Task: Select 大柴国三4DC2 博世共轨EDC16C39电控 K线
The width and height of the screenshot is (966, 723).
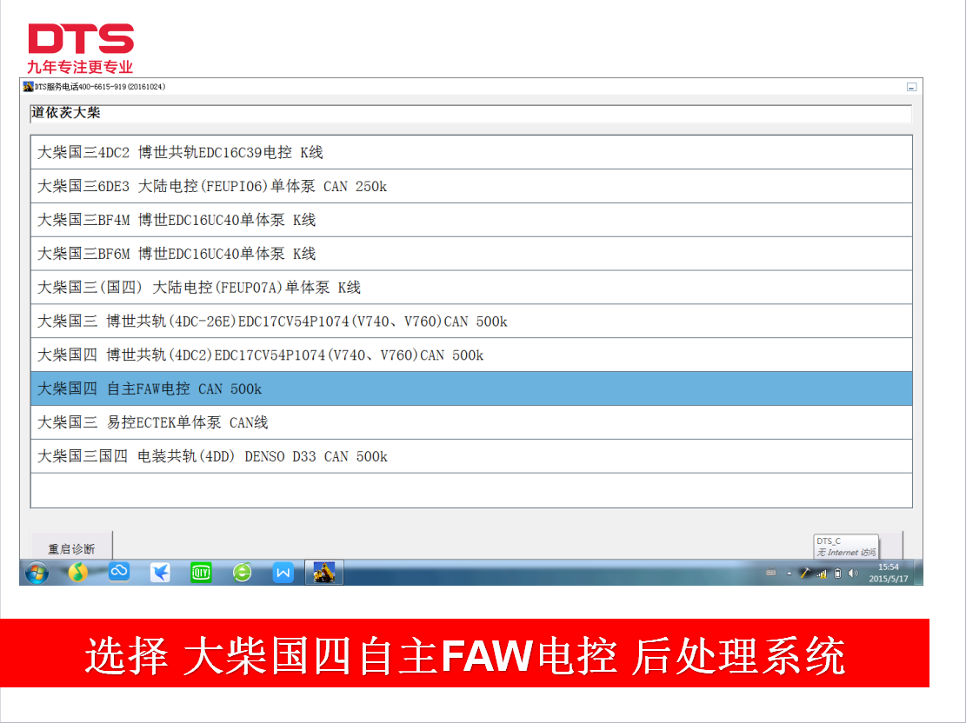Action: [471, 152]
